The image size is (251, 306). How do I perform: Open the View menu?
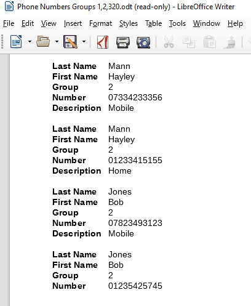point(49,23)
